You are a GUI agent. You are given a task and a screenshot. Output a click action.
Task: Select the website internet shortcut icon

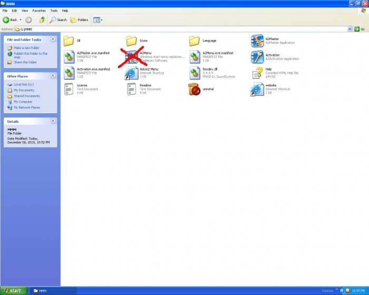(257, 89)
